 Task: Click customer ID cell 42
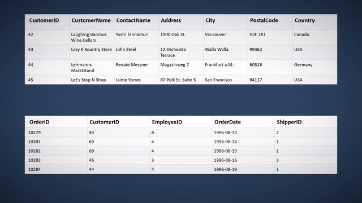pos(31,34)
